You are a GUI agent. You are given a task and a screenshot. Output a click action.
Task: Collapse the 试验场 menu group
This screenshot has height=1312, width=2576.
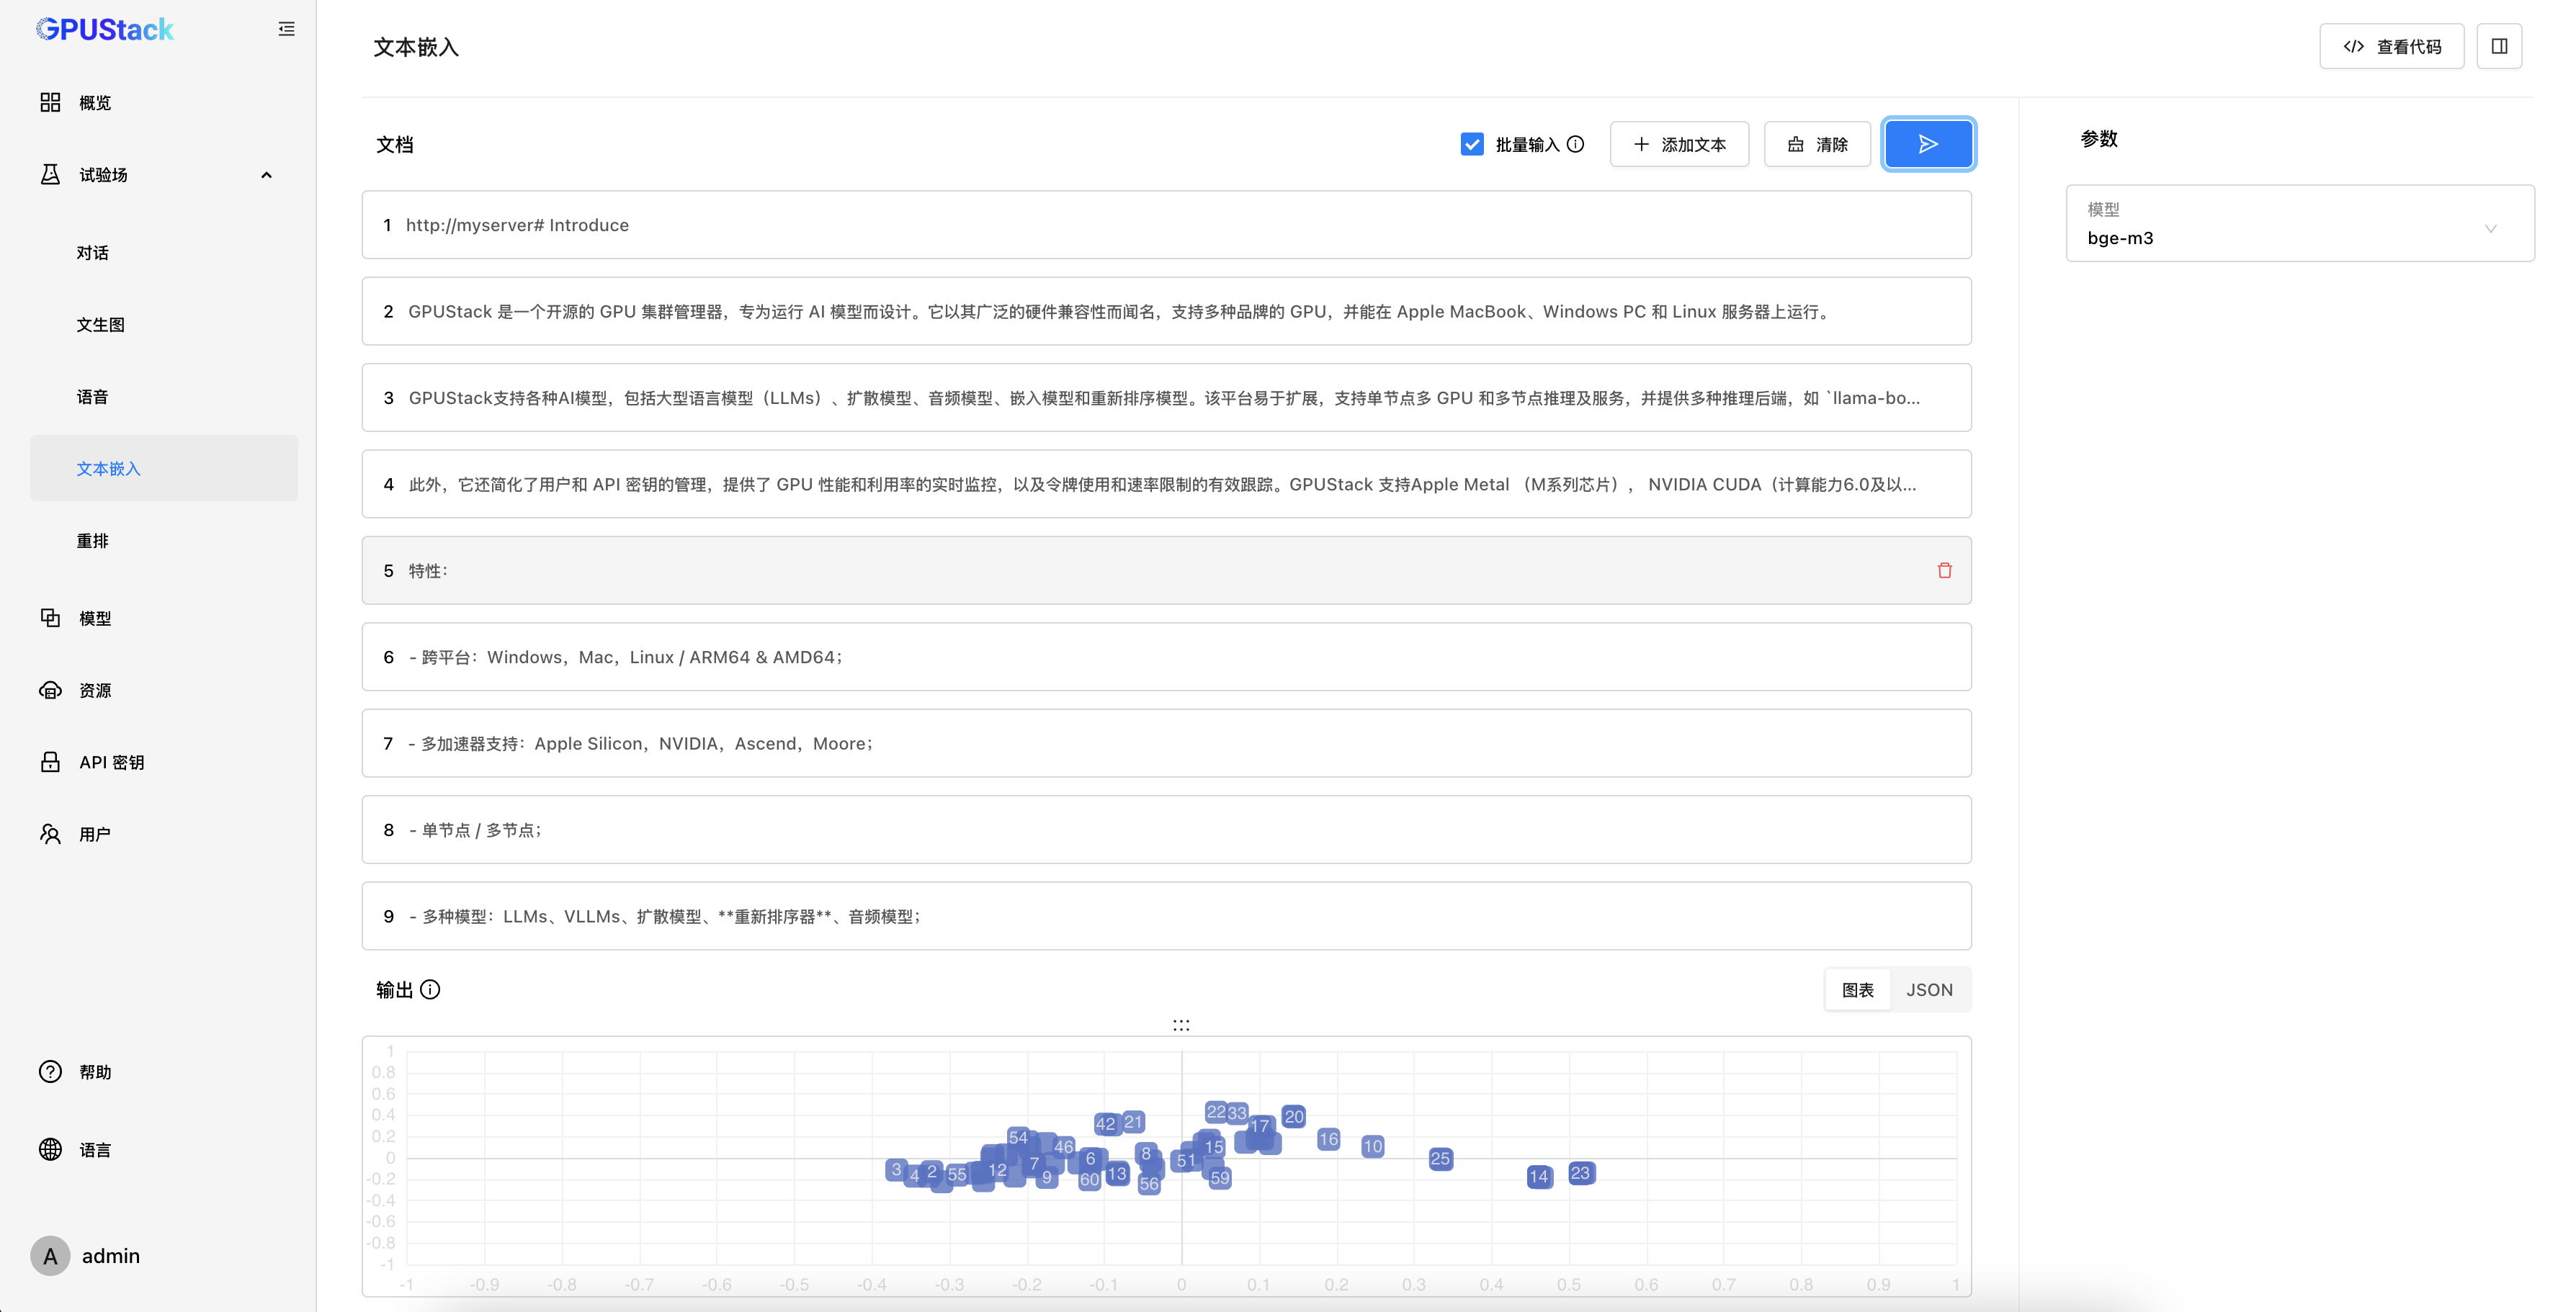(x=266, y=175)
